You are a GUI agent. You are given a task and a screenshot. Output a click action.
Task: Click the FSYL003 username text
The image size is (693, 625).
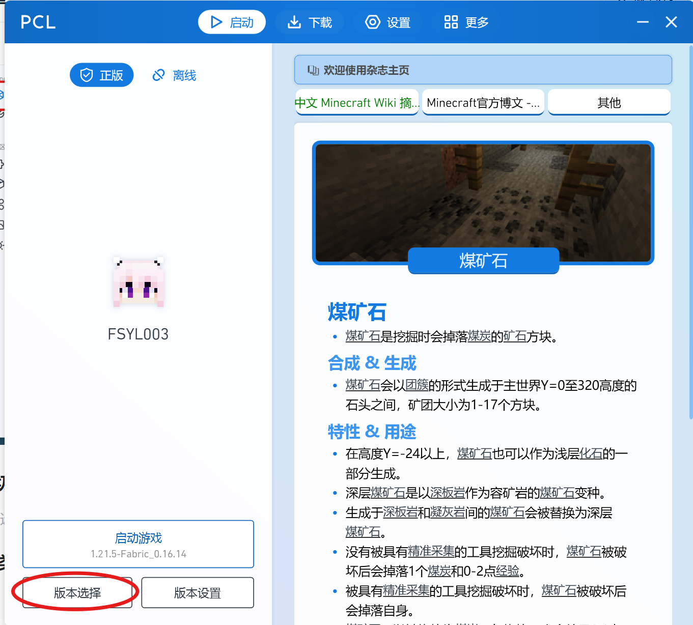[138, 334]
